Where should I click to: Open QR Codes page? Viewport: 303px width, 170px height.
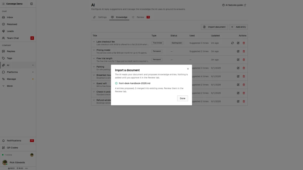[x=18, y=148]
